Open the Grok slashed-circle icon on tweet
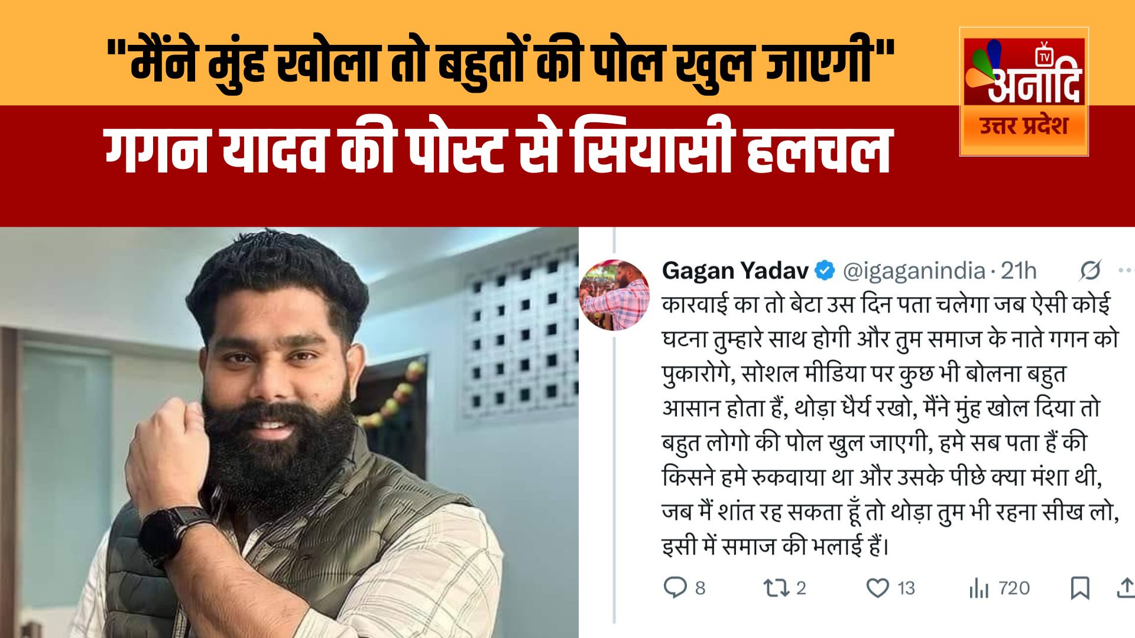Image resolution: width=1135 pixels, height=638 pixels. click(1089, 271)
